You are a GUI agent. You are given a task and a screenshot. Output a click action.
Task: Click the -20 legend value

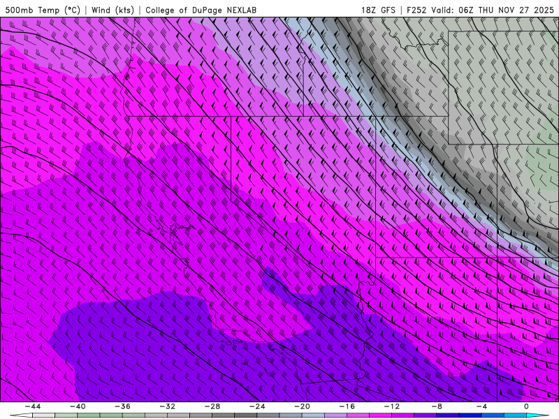[302, 406]
